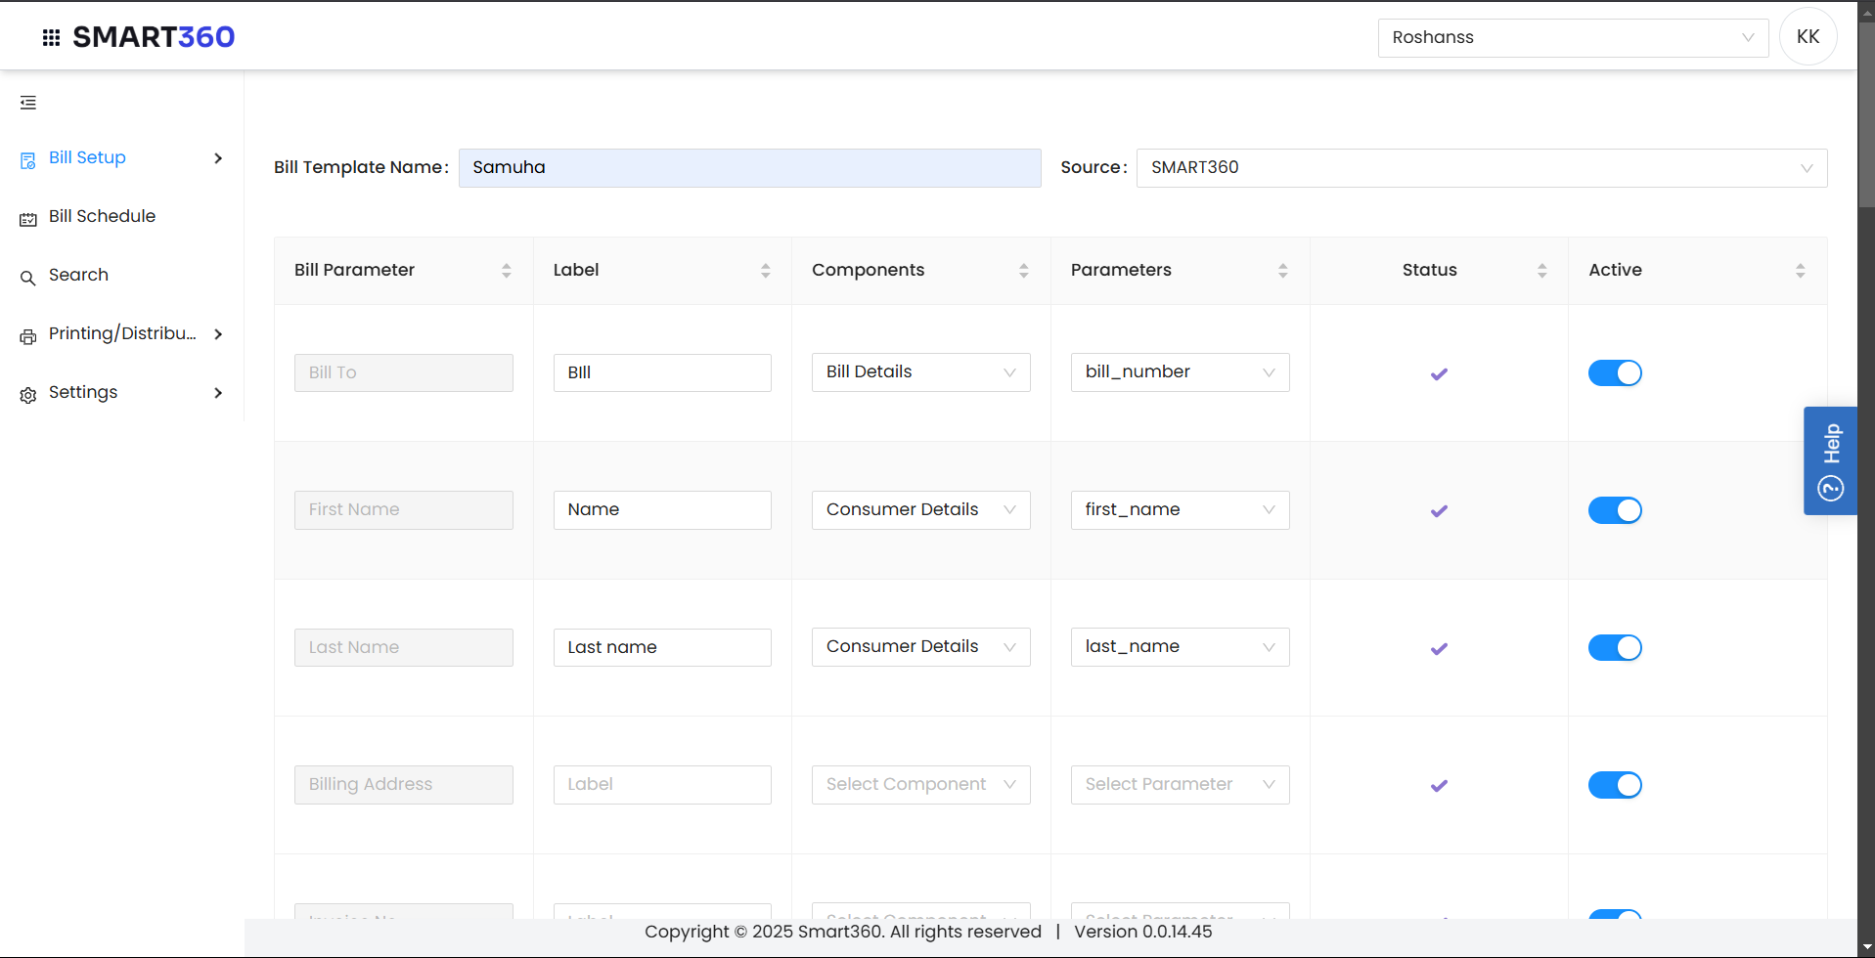Sort by Components column sorter arrows
This screenshot has height=958, width=1875.
click(x=1024, y=271)
